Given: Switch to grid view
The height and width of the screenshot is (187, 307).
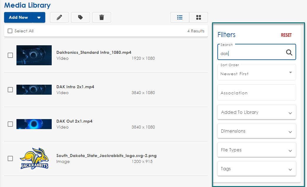Looking at the screenshot, I should [199, 17].
